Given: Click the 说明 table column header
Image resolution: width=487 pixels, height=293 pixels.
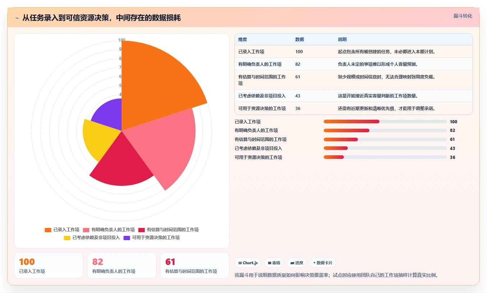Looking at the screenshot, I should pos(342,40).
